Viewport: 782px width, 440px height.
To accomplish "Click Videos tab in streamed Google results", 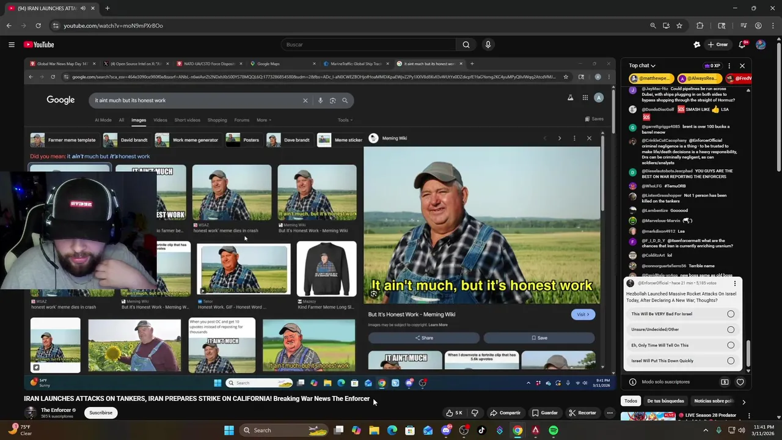I will click(x=160, y=120).
